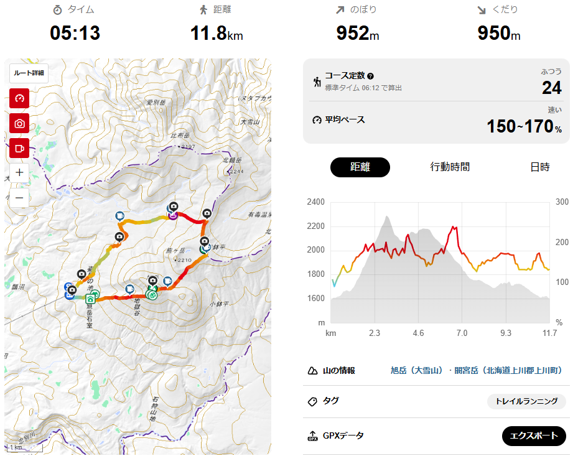Click camera marker near 北鎮岳 trail junction
The image size is (578, 461).
(x=207, y=214)
